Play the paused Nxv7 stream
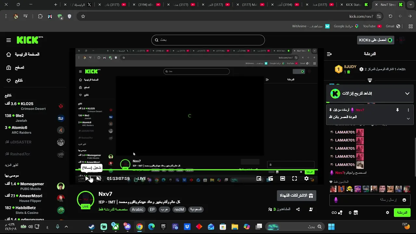 pos(87,178)
